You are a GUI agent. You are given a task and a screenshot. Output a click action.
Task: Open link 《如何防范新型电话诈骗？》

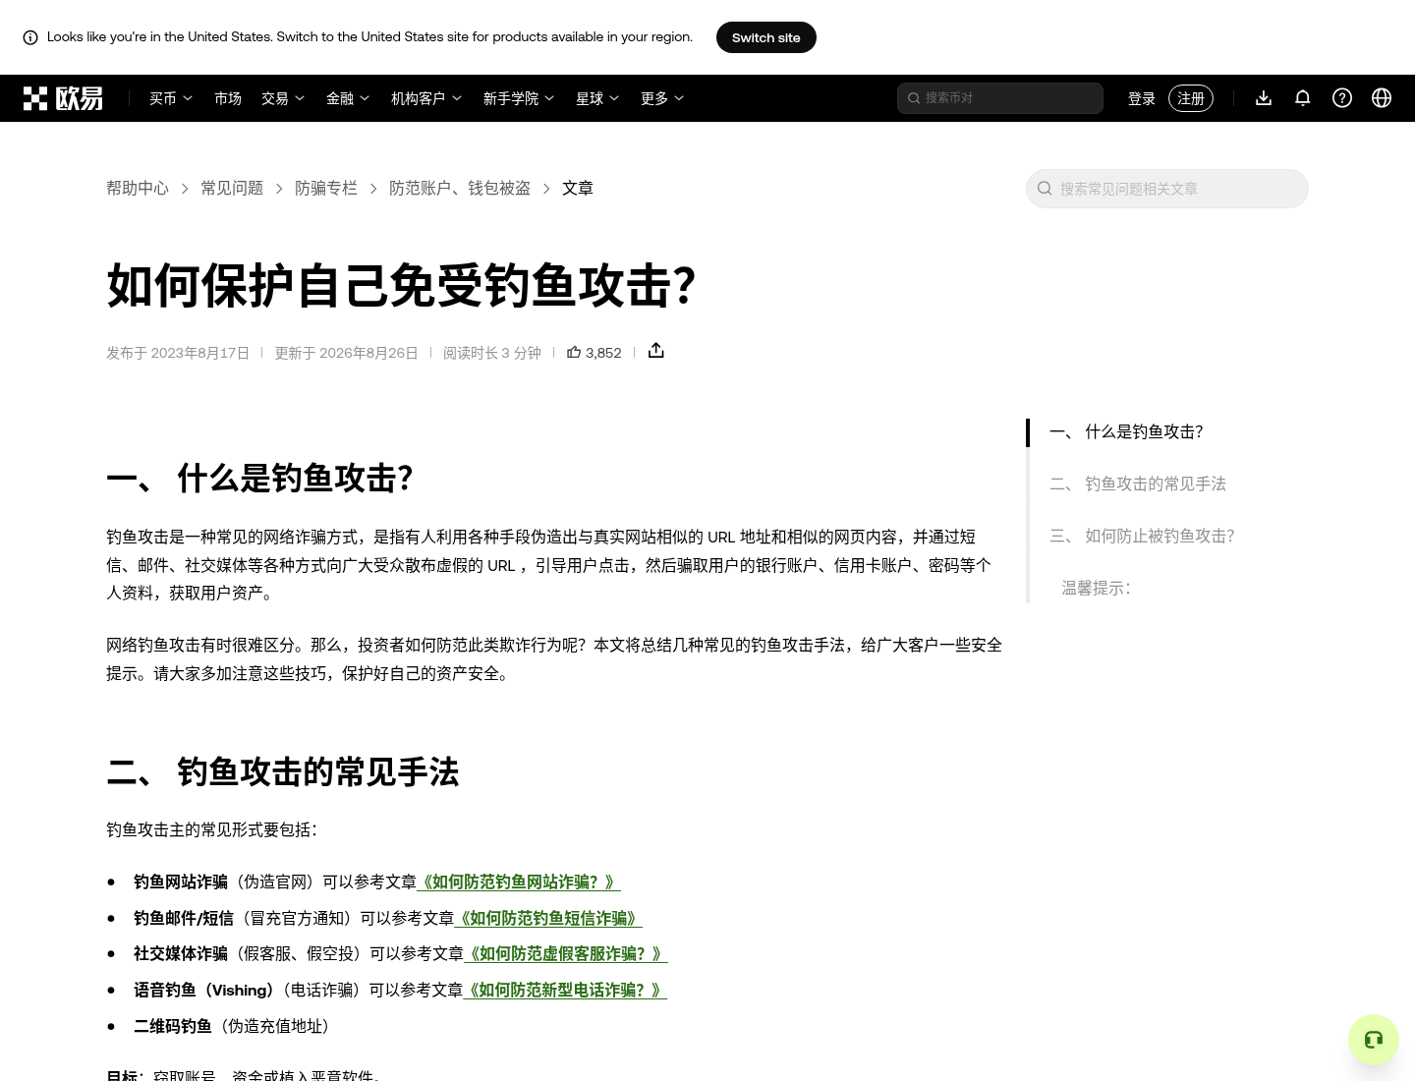click(x=565, y=990)
